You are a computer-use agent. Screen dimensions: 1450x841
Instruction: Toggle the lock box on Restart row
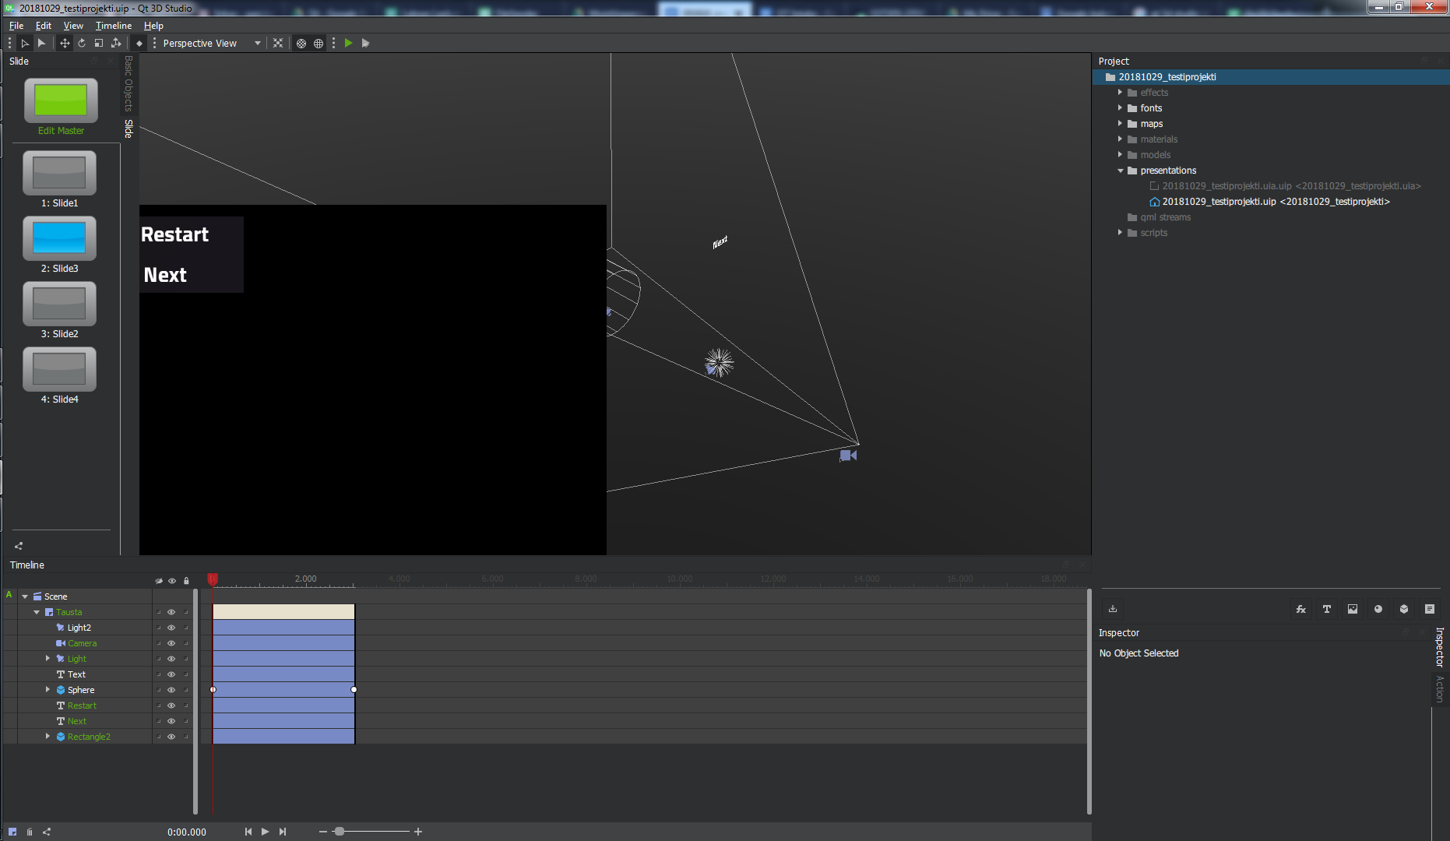click(x=186, y=706)
